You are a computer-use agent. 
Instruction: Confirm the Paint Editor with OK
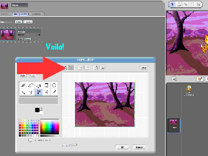pos(123,147)
